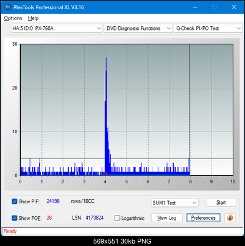The width and height of the screenshot is (245, 246).
Task: Open the DVD Diagnostic Functions dropdown
Action: tap(138, 29)
